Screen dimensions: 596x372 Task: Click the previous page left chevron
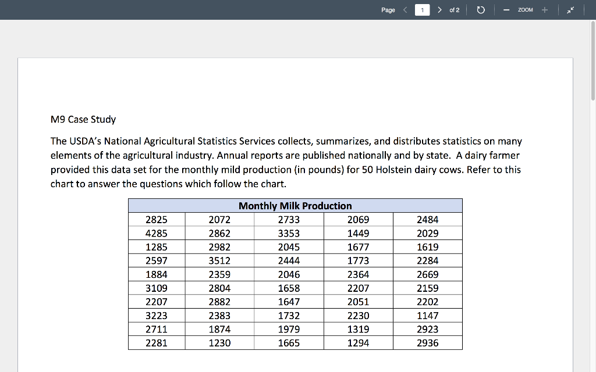point(405,9)
